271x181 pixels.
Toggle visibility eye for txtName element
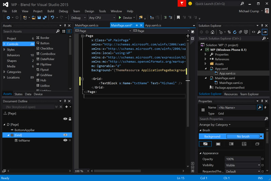point(65,140)
